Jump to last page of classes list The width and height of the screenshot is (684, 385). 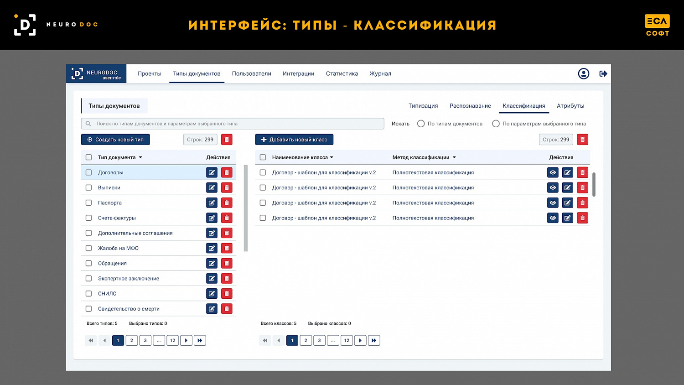coord(374,340)
